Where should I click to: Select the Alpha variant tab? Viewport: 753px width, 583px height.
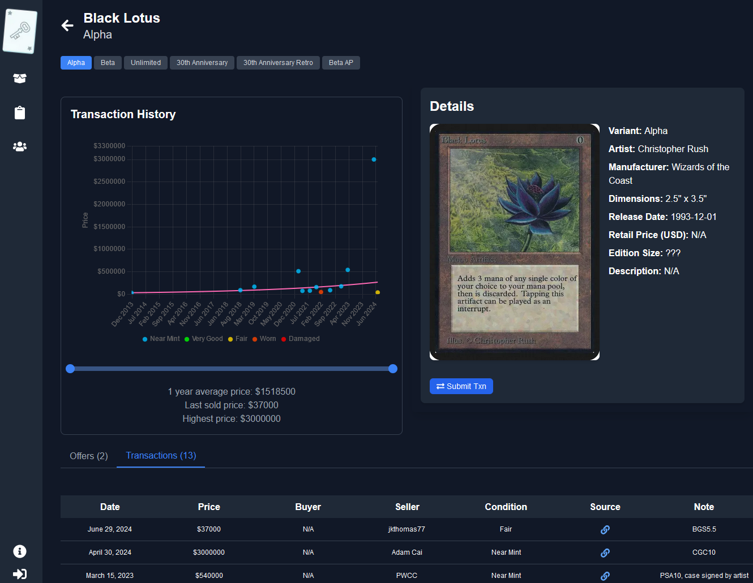click(76, 63)
